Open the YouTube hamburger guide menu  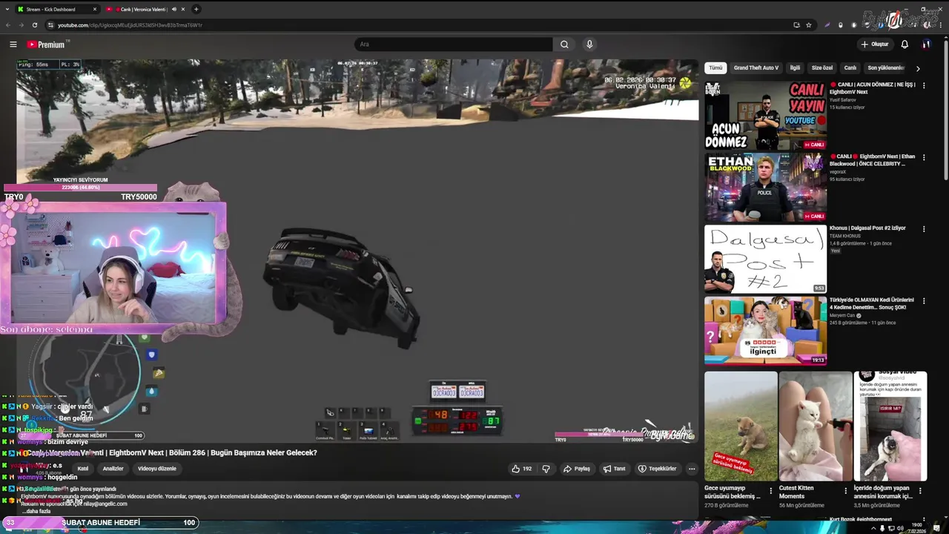point(13,44)
